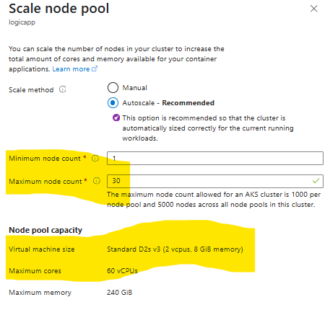Click the 60 vCPUs maximum cores value
This screenshot has width=330, height=310.
(x=122, y=271)
